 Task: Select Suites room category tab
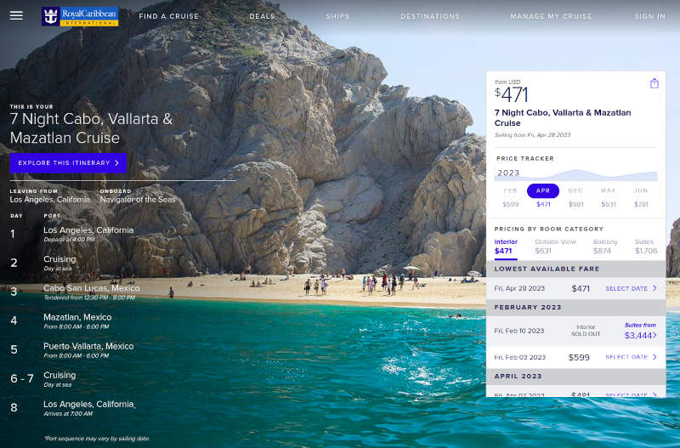pyautogui.click(x=646, y=247)
